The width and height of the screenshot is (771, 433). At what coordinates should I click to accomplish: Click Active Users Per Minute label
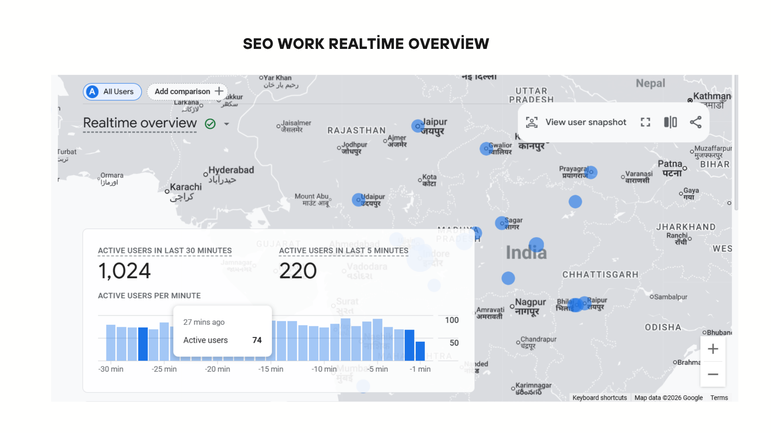(x=149, y=295)
